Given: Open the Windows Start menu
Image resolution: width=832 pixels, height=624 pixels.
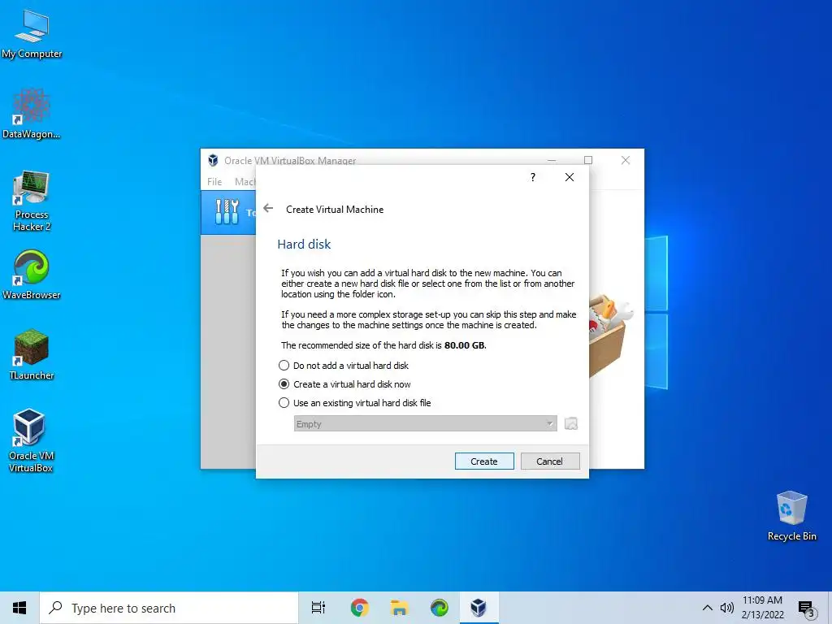Looking at the screenshot, I should click(x=19, y=608).
